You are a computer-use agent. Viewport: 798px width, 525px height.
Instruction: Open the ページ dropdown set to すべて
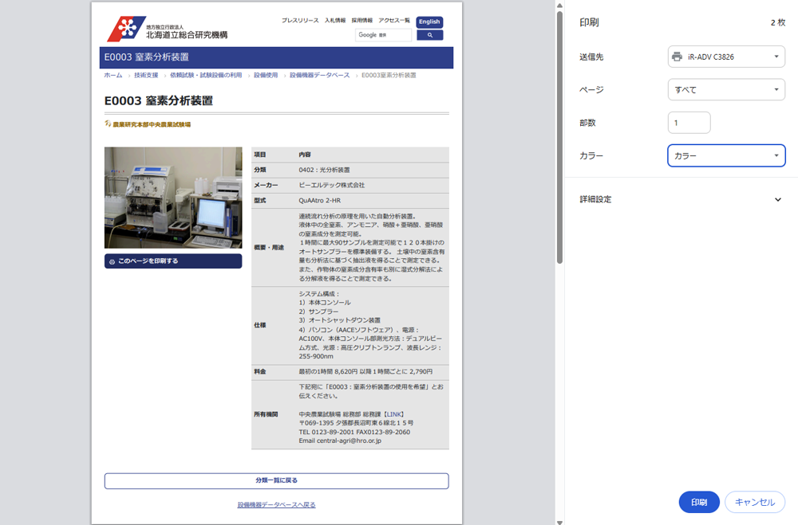coord(726,90)
